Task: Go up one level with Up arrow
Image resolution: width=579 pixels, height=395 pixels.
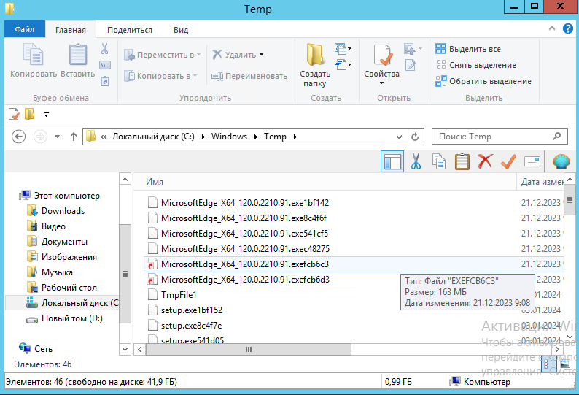Action: coord(74,137)
